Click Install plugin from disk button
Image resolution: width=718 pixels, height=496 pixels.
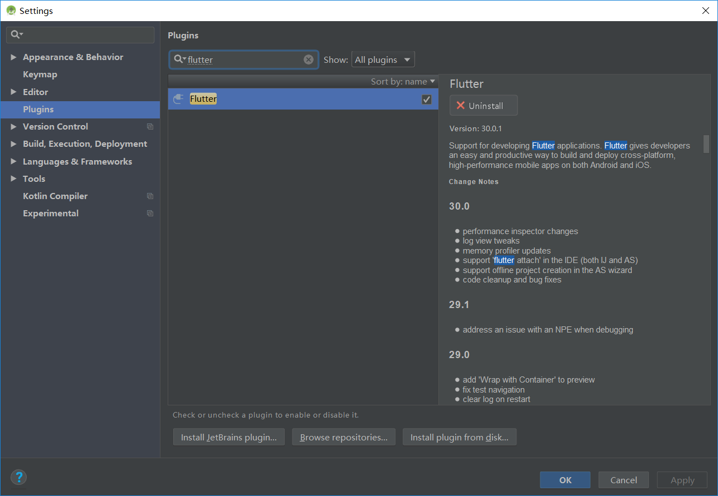460,437
